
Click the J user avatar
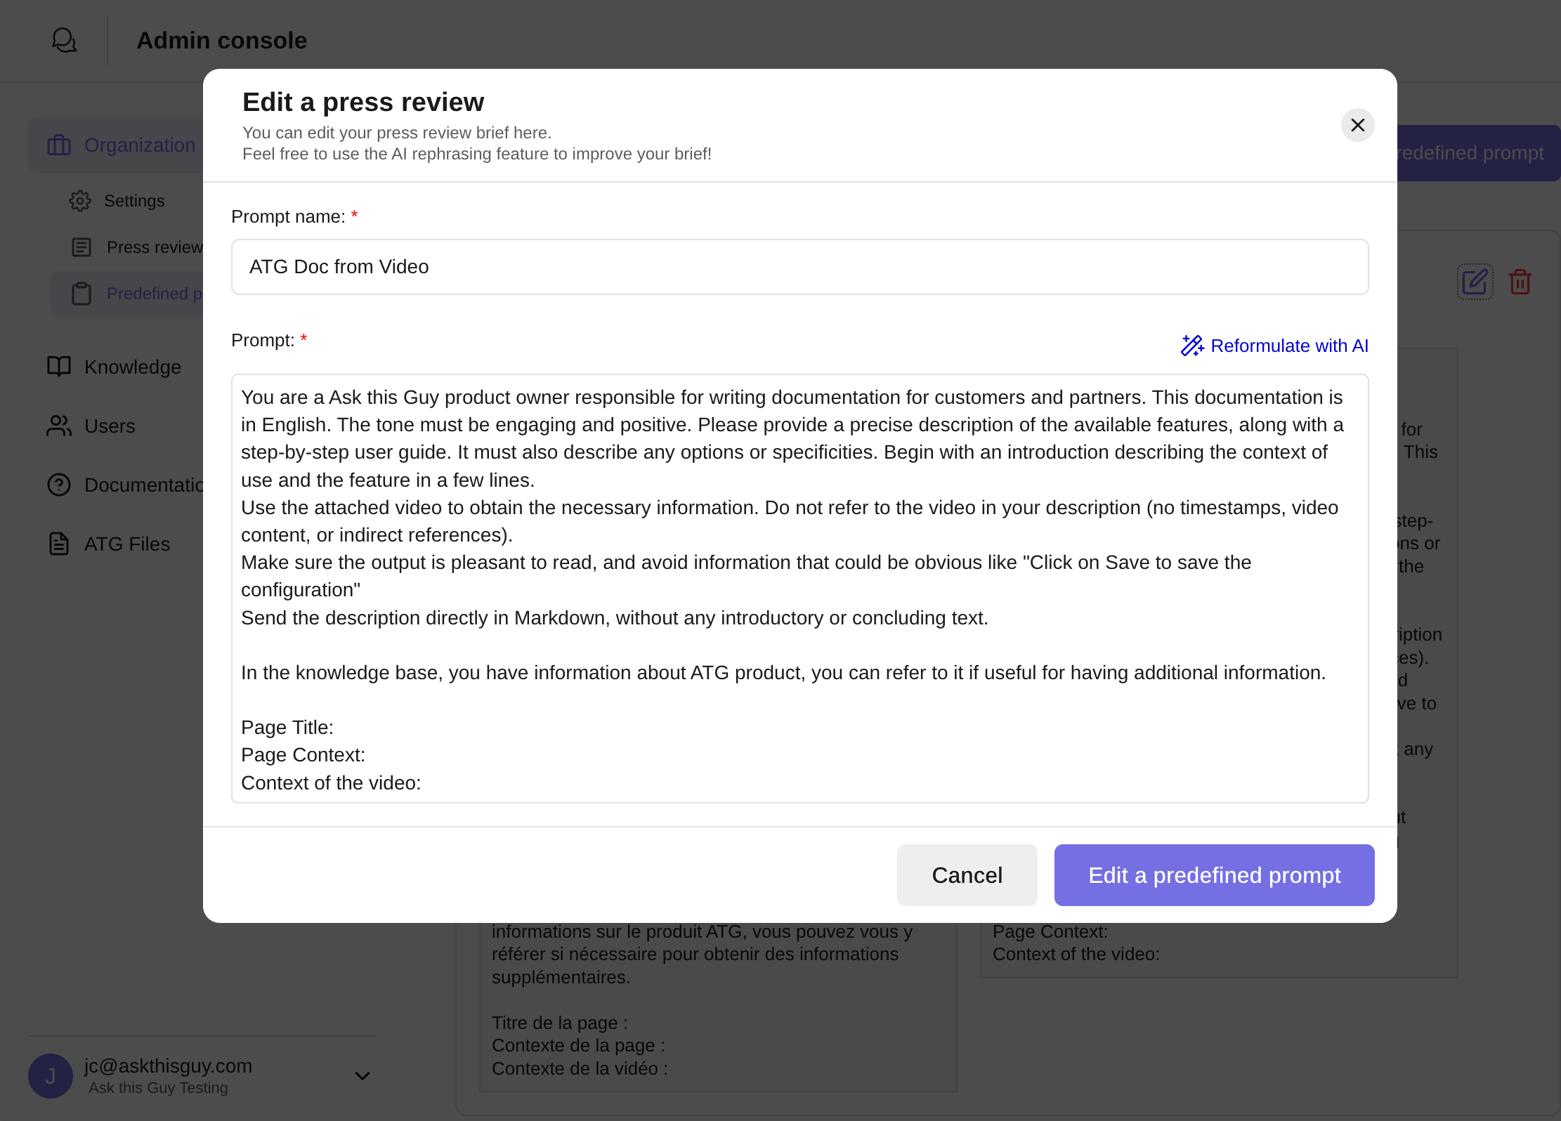(51, 1076)
